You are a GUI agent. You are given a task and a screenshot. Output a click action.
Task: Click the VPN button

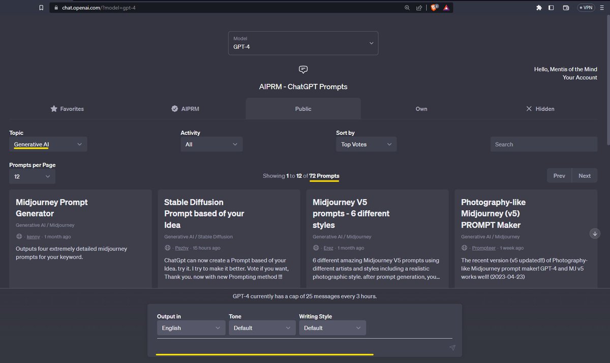coord(586,8)
